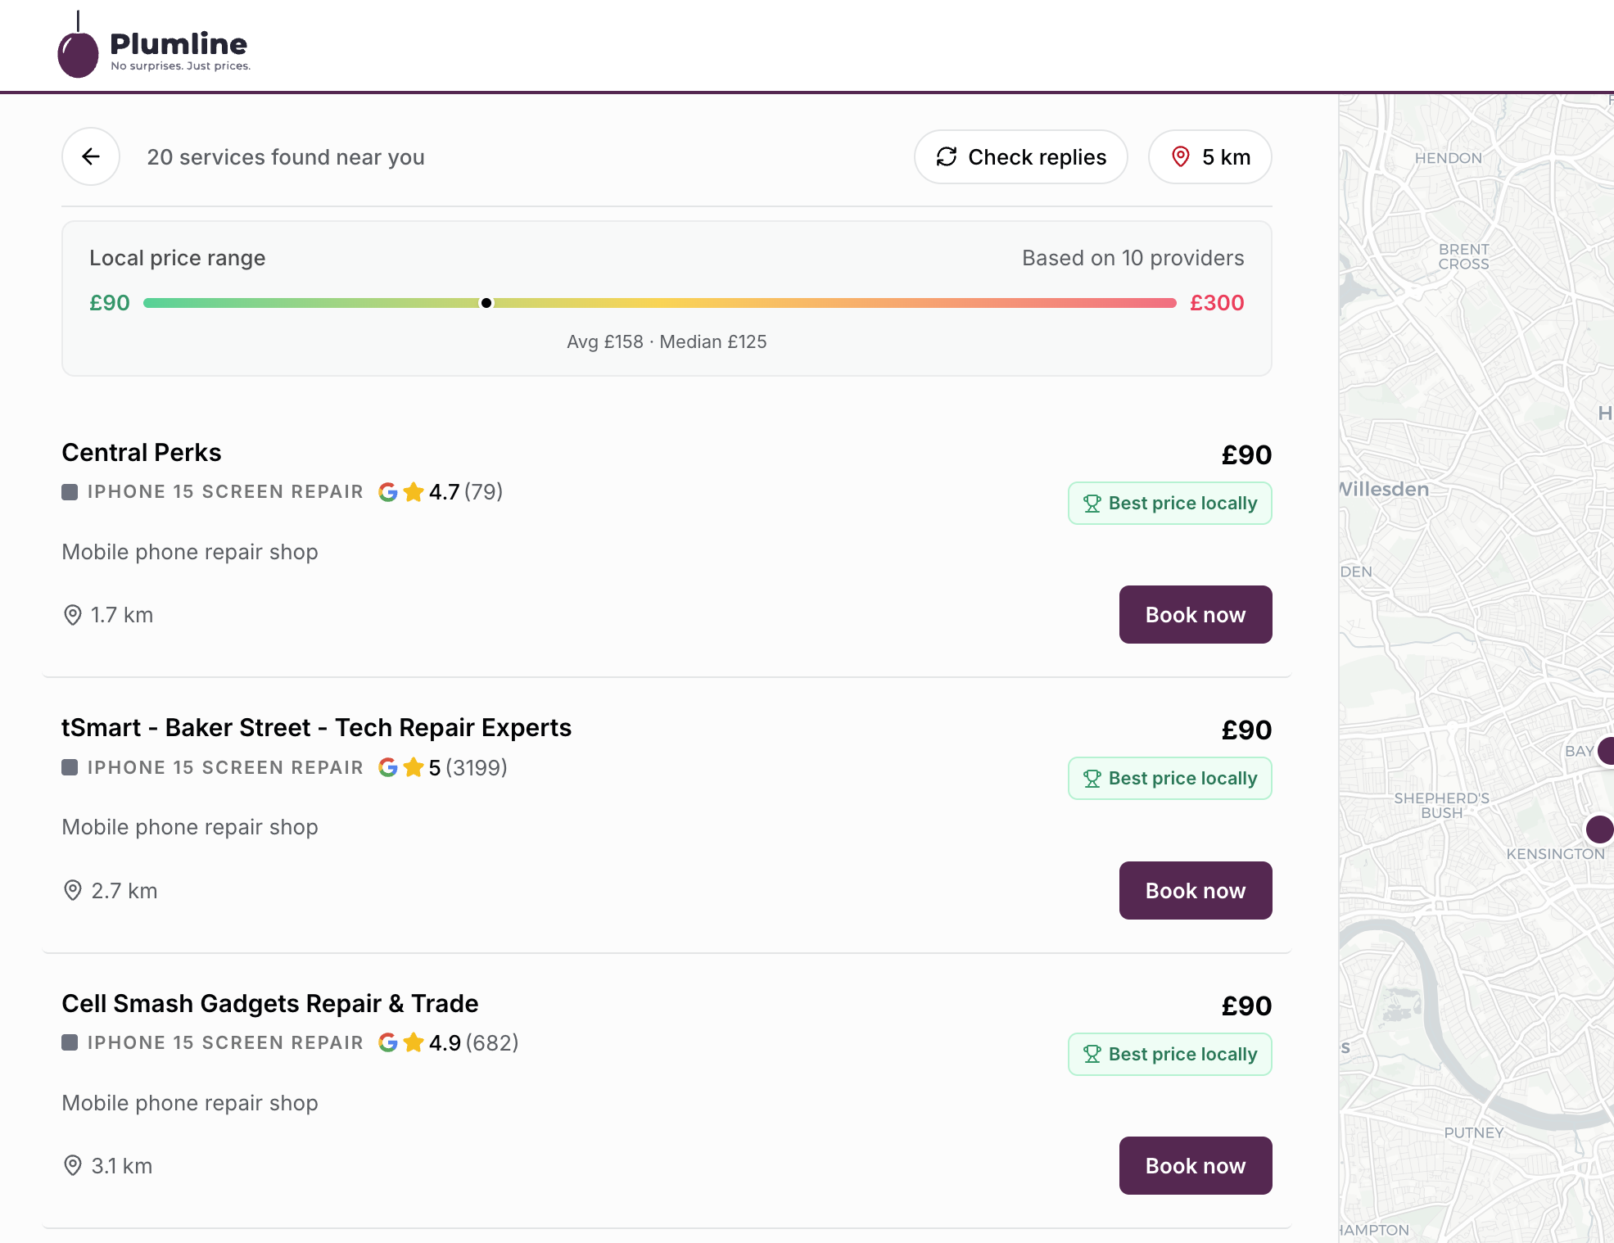Click the map marker near Kensington
Viewport: 1614px width, 1243px height.
coord(1599,829)
